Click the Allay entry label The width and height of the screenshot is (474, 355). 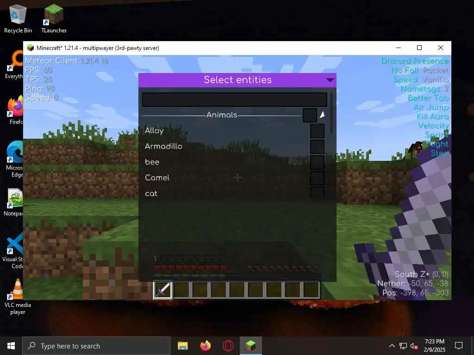point(154,131)
